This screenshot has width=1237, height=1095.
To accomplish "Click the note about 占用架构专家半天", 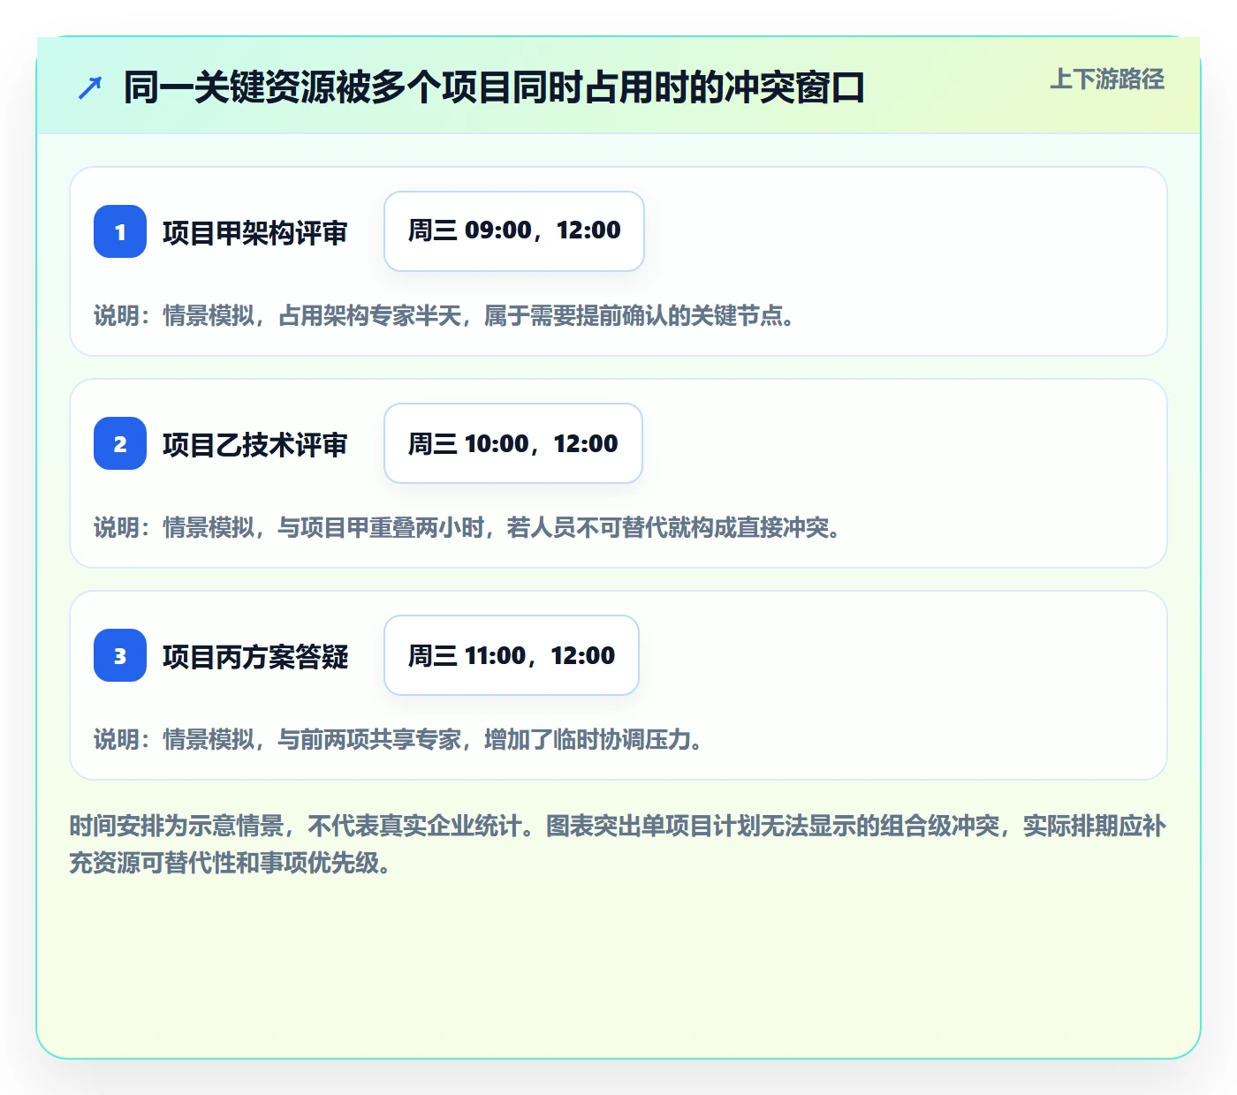I will 444,315.
